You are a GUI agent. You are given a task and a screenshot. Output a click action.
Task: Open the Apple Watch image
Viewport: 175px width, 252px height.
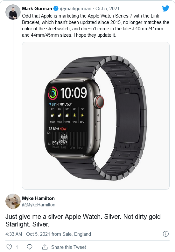click(x=96, y=116)
